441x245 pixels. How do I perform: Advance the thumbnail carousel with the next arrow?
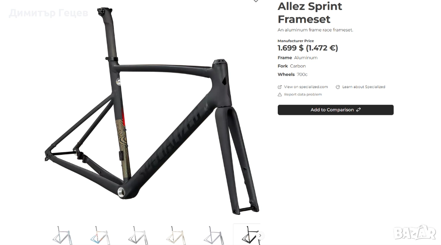click(x=260, y=236)
